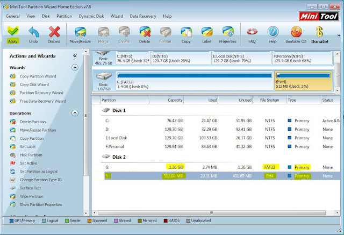The width and height of the screenshot is (344, 235).
Task: Click the horizontal scrollbar of partition list
Action: [211, 212]
